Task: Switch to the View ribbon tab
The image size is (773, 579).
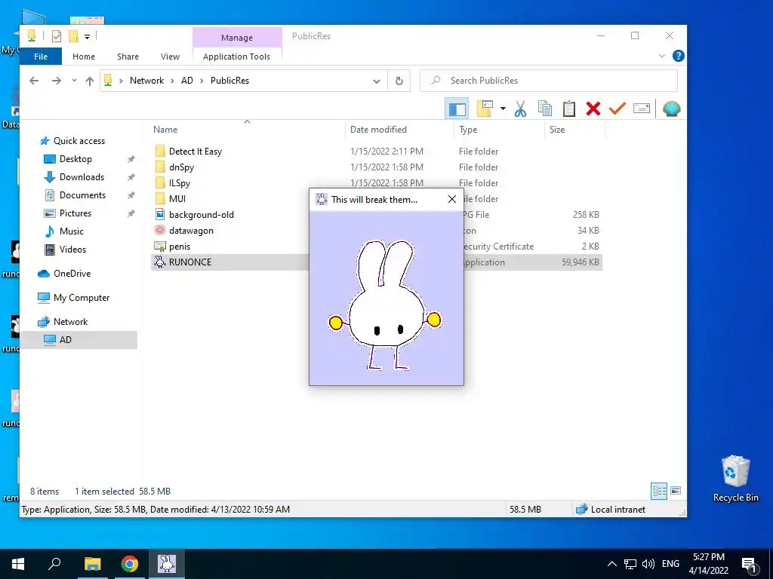Action: [170, 57]
